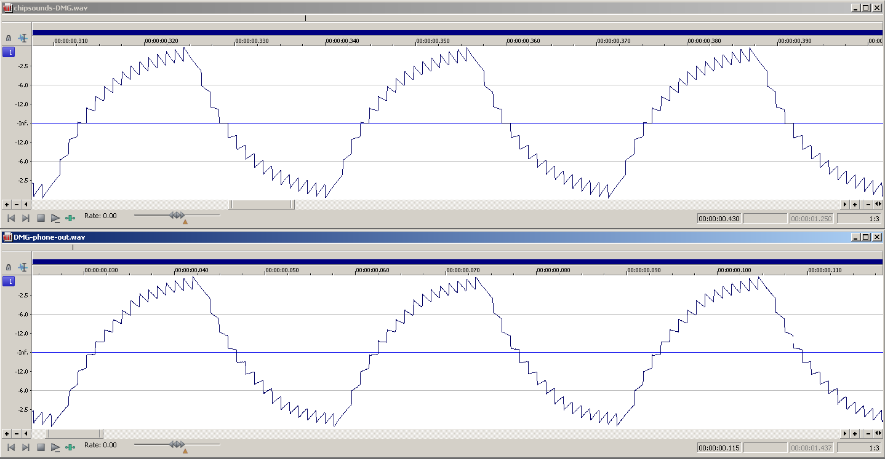Play normal in DMG-phone-out.wav window
885x459 pixels.
(55, 447)
